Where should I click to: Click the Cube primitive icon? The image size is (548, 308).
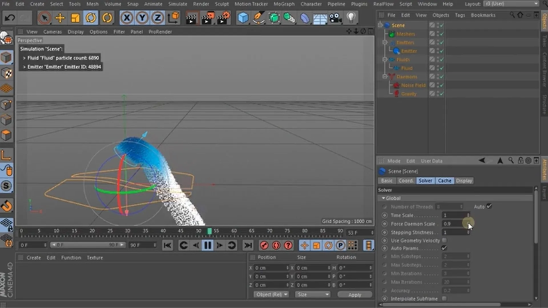pyautogui.click(x=243, y=18)
